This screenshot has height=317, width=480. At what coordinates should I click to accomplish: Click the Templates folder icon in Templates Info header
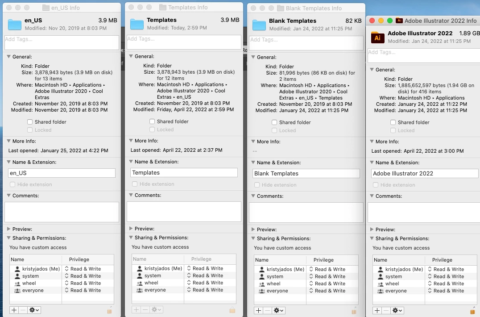point(137,24)
